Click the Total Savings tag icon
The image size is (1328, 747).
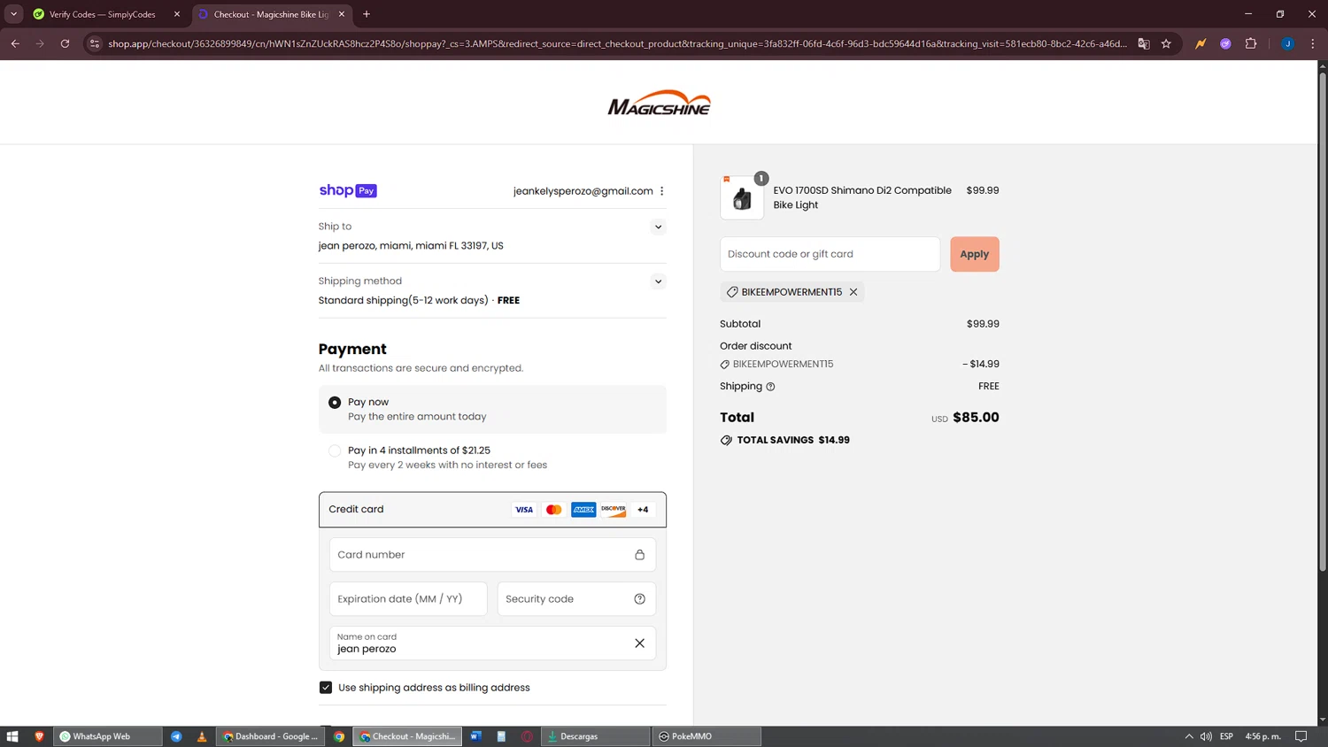click(726, 440)
